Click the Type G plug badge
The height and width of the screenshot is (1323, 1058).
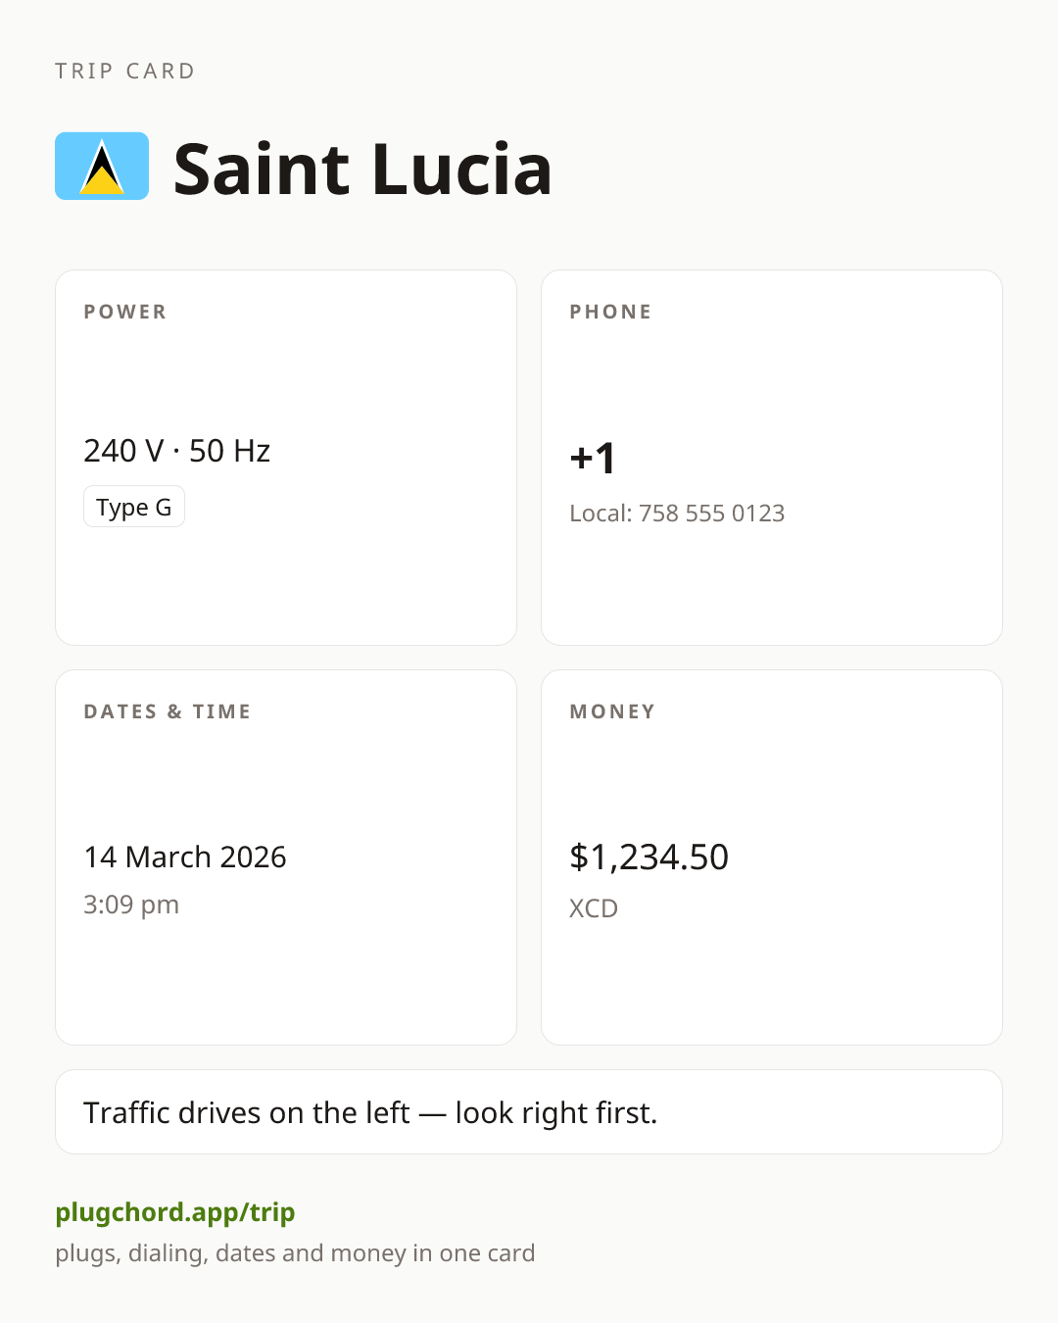coord(134,507)
